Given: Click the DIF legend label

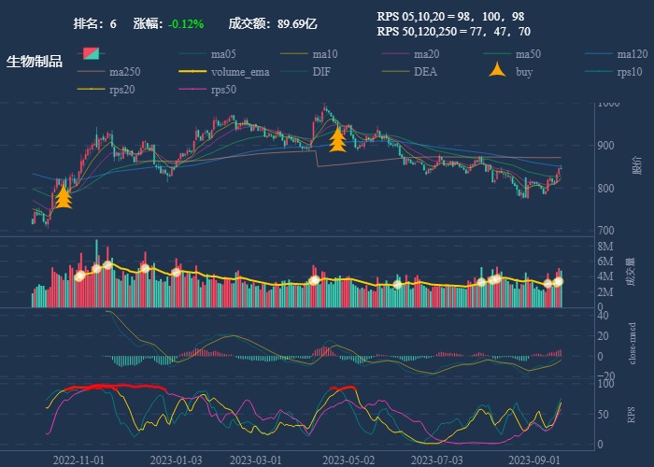Looking at the screenshot, I should (320, 72).
